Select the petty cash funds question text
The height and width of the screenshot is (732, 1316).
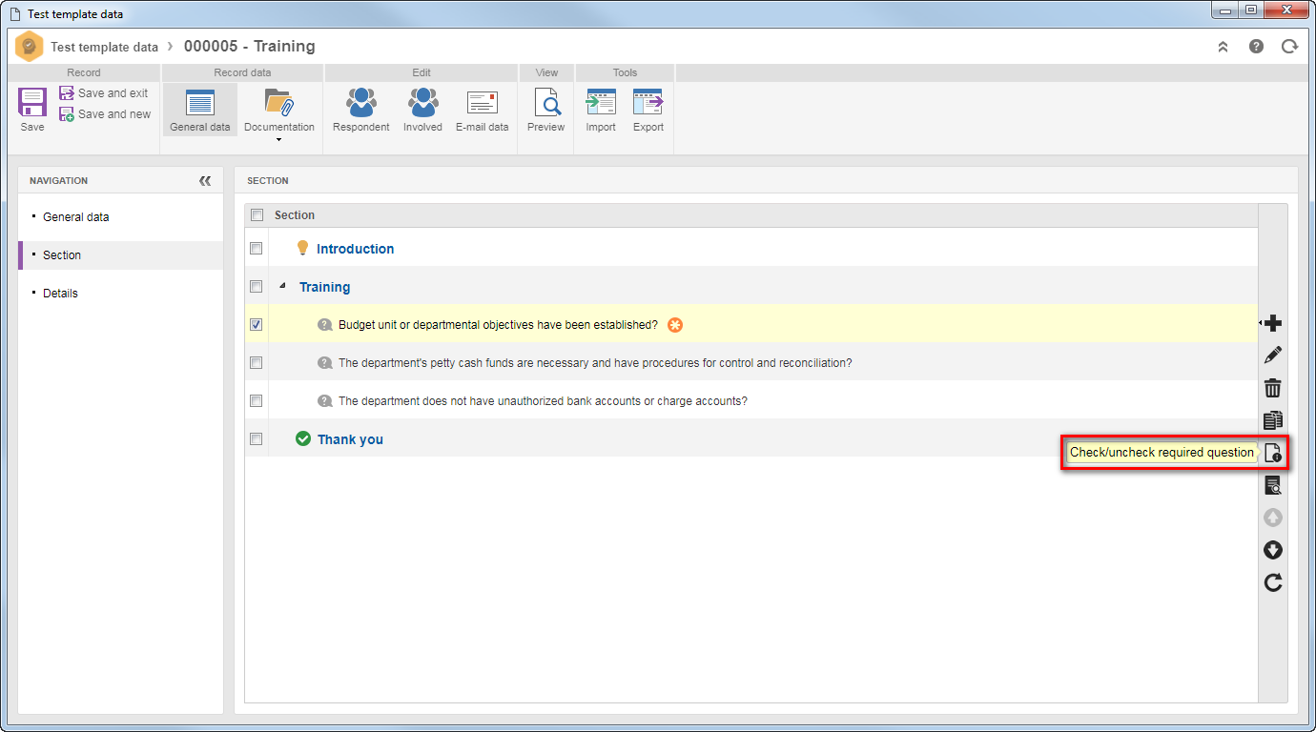[595, 363]
